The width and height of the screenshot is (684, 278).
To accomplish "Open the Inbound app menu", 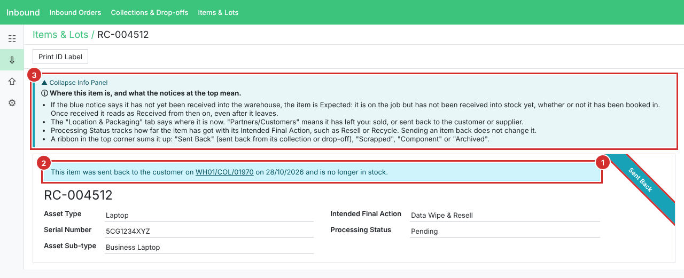I will 23,12.
